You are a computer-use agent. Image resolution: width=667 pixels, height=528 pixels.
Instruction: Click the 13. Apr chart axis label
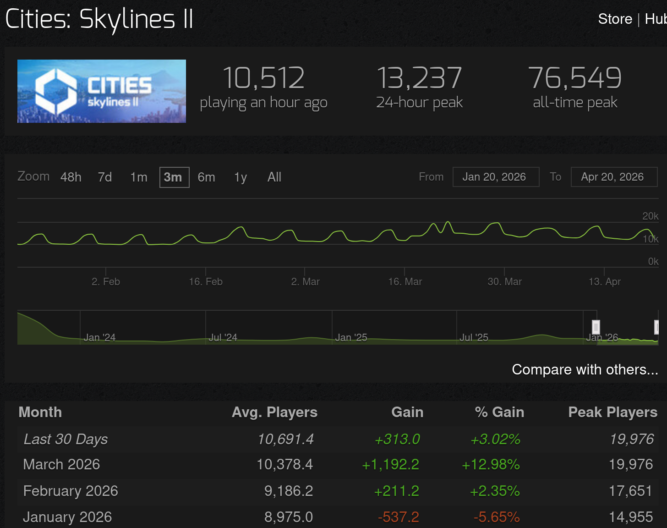pyautogui.click(x=605, y=281)
